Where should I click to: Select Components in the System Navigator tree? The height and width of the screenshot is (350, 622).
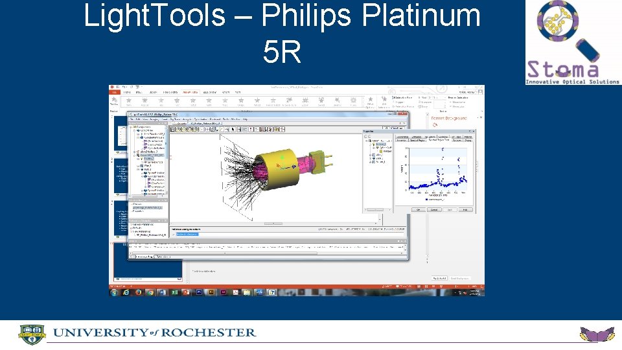pyautogui.click(x=143, y=127)
